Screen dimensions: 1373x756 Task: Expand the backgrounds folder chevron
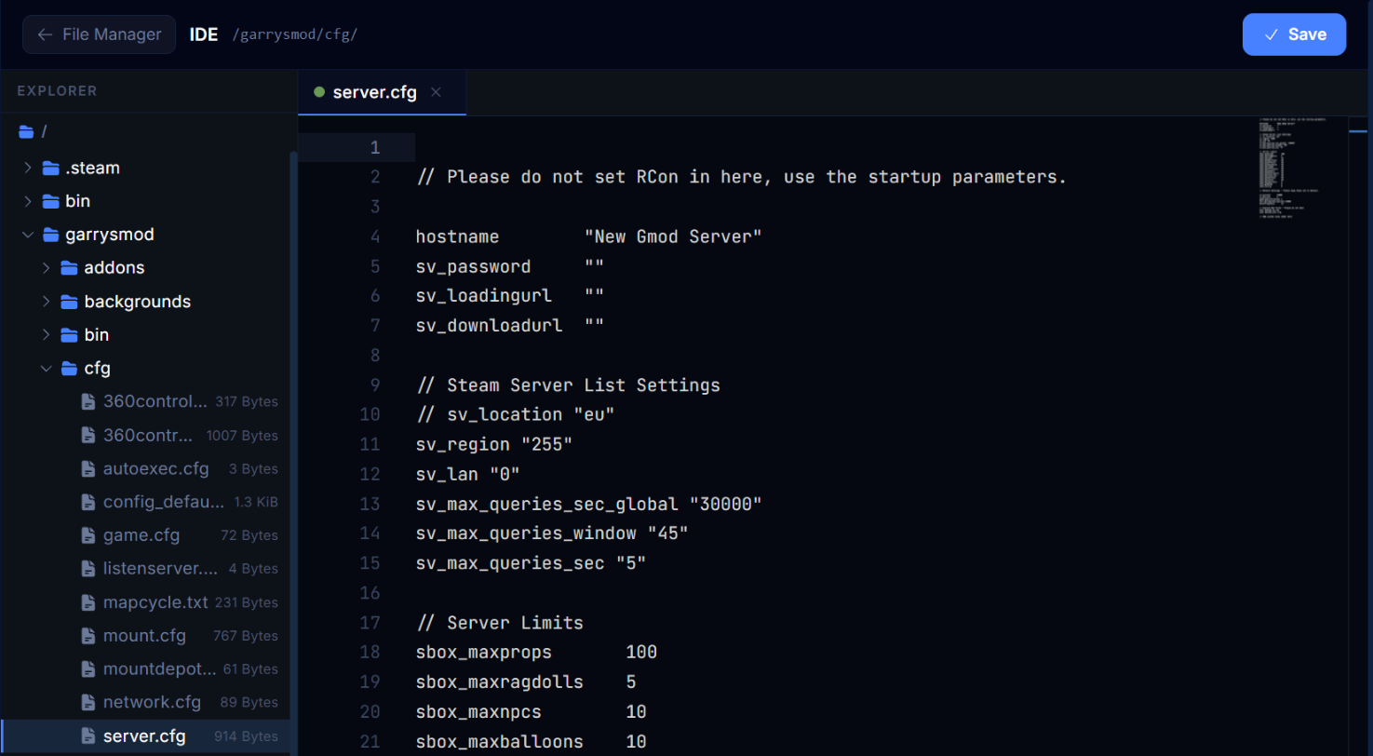pos(46,302)
